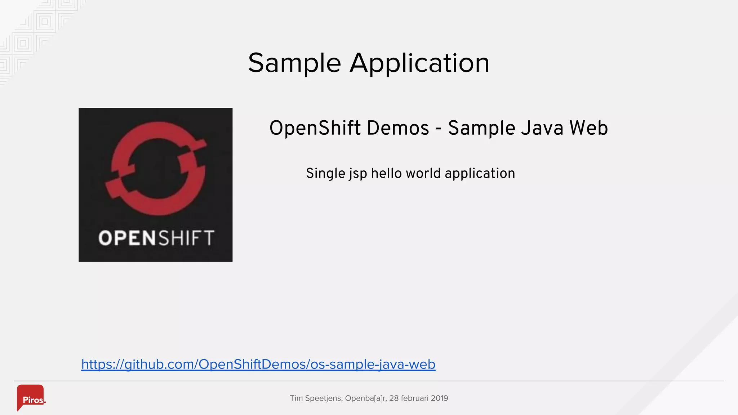Click the Piros logo in footer

(31, 398)
